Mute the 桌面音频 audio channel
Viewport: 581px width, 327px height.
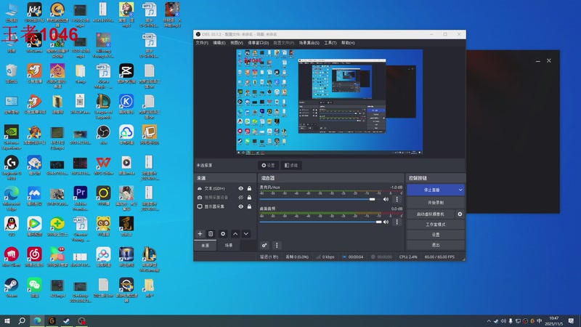click(x=386, y=222)
